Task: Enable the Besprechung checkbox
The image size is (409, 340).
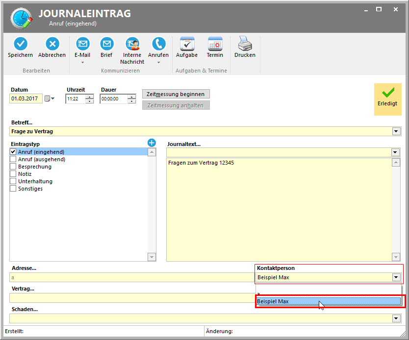Action: click(x=13, y=167)
